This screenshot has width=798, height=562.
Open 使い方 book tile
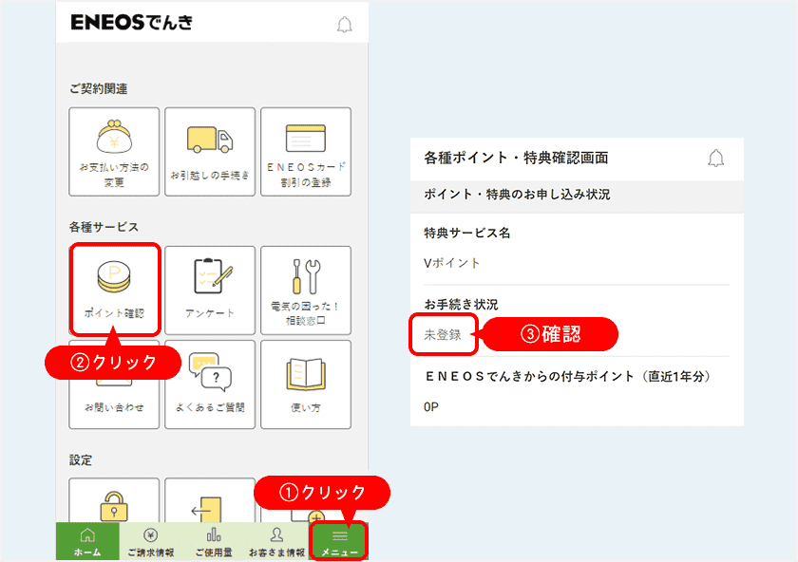pos(306,384)
